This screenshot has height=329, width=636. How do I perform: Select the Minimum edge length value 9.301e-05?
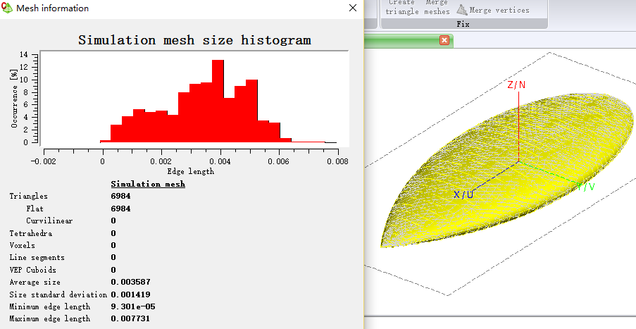[x=133, y=306]
